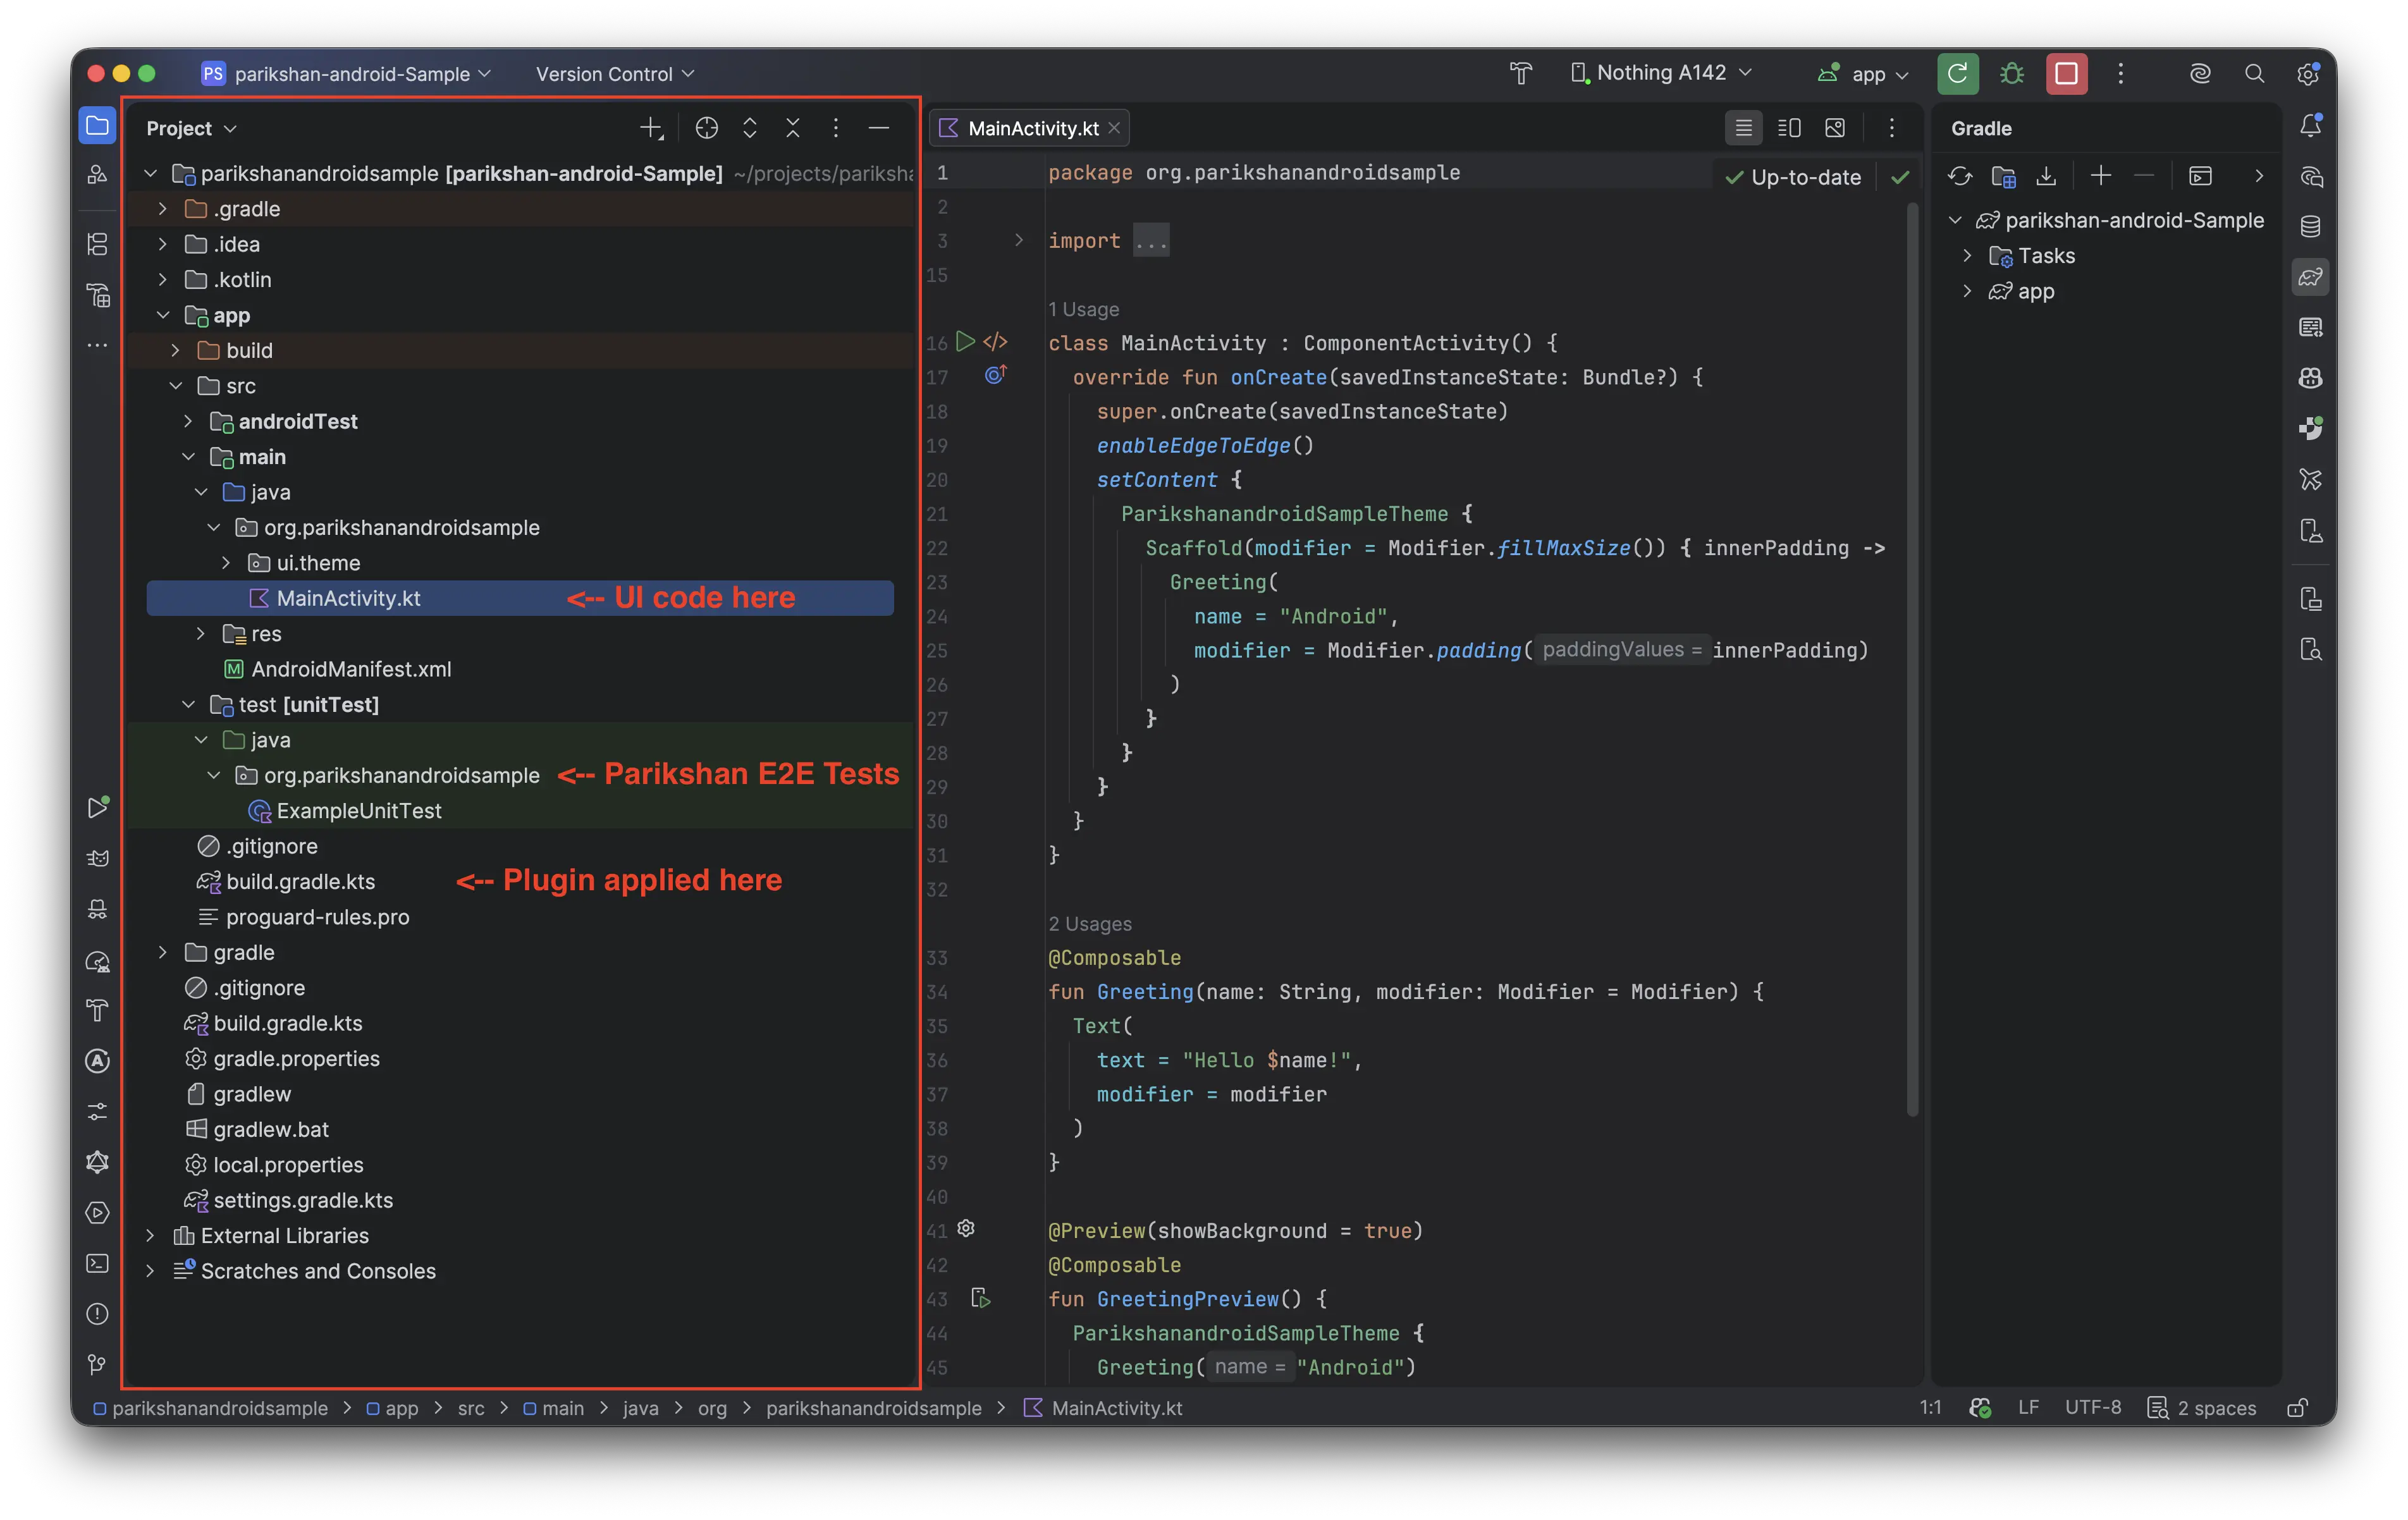The height and width of the screenshot is (1520, 2408).
Task: Open the Version Control menu
Action: click(x=614, y=74)
